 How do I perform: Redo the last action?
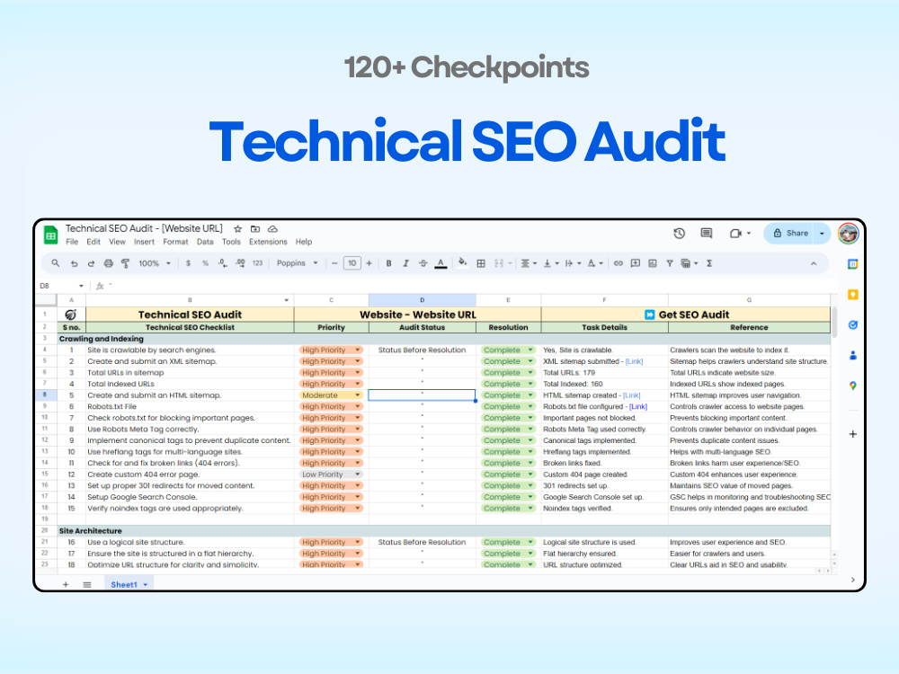tap(91, 263)
